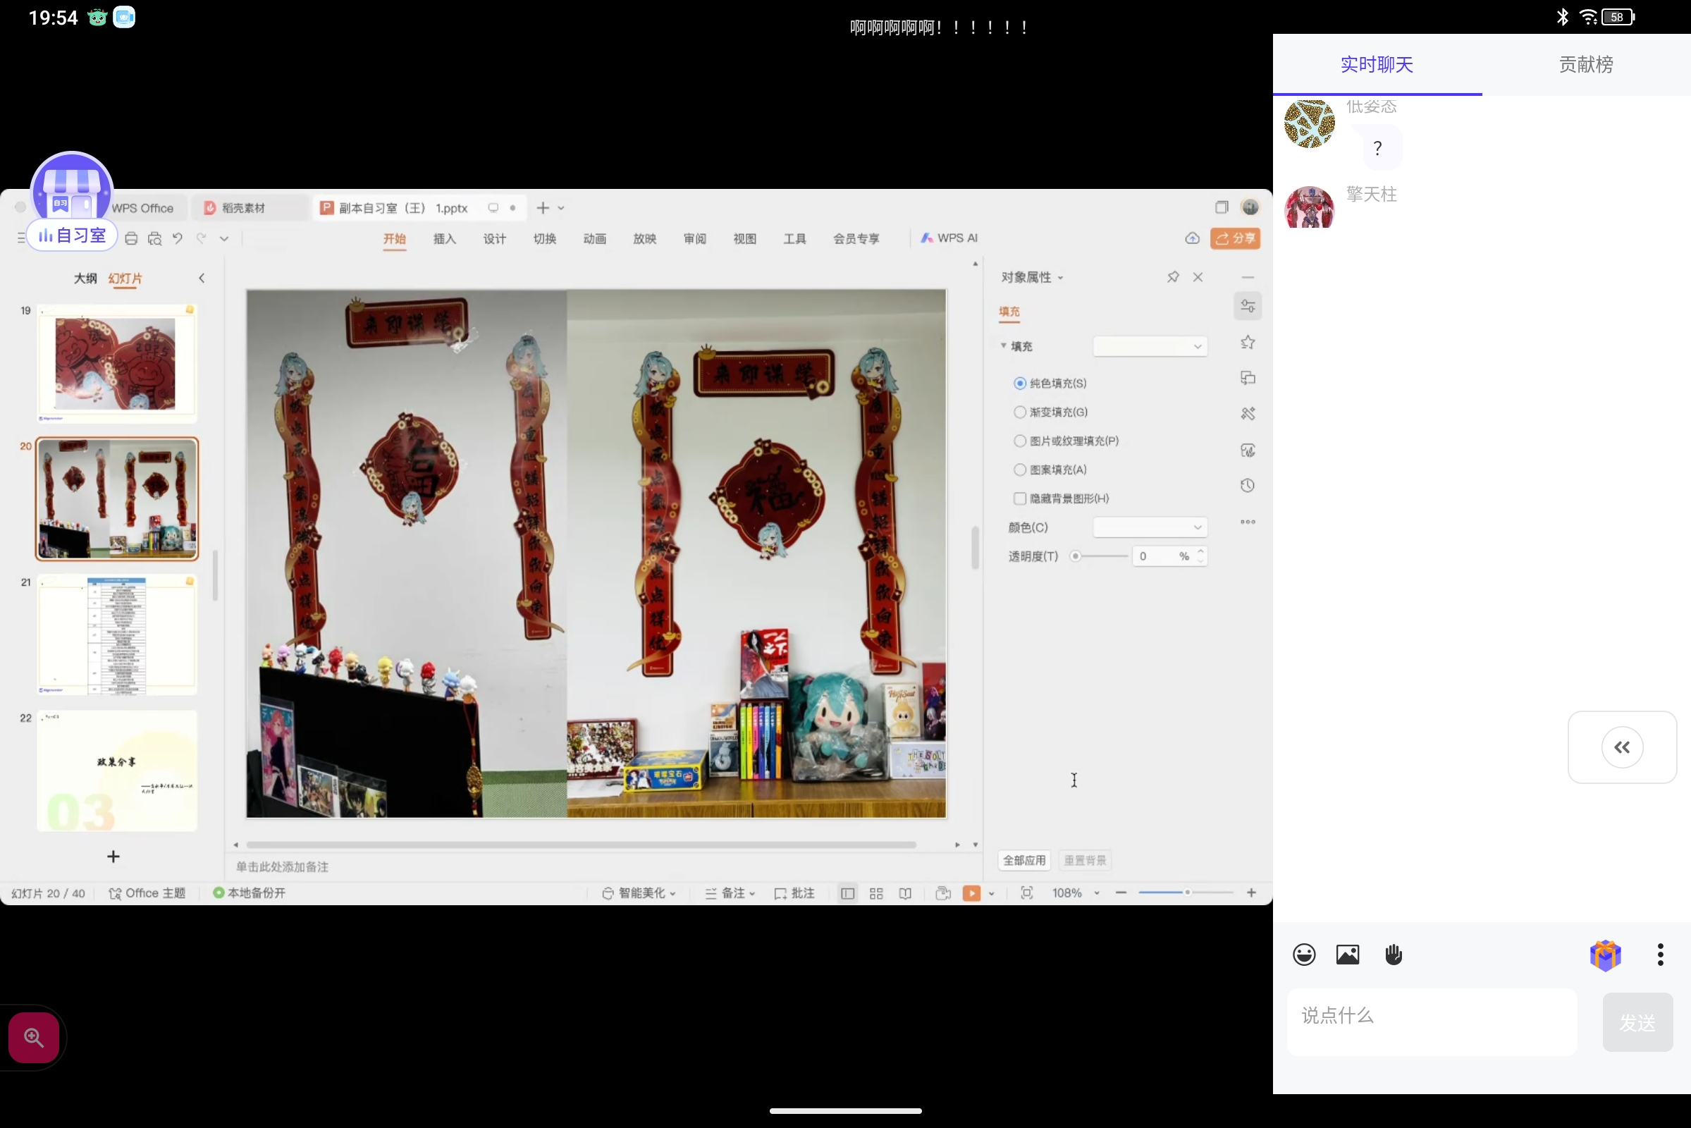The width and height of the screenshot is (1691, 1128).
Task: Add a new slide with plus button
Action: click(x=113, y=856)
